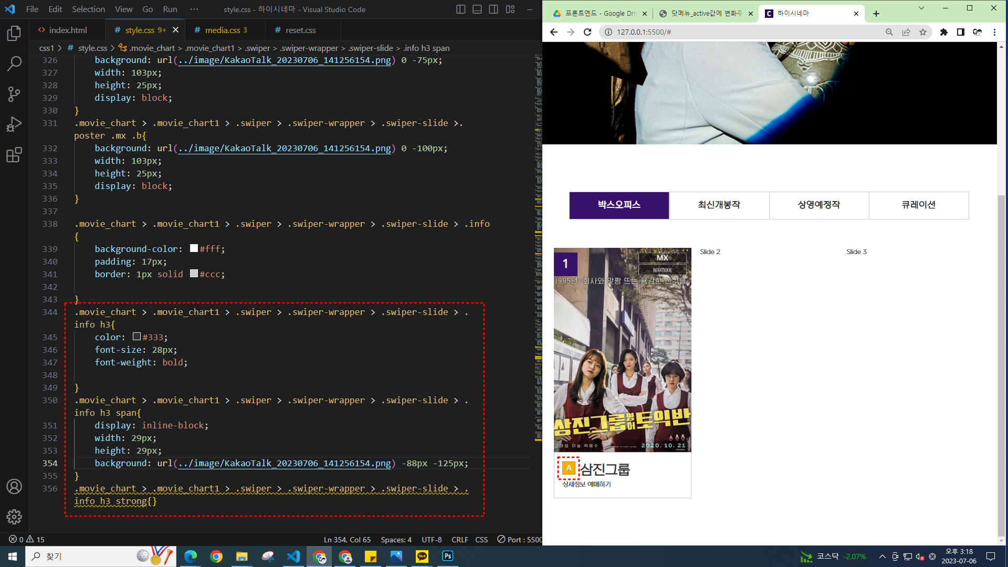1008x567 pixels.
Task: Expand the overflow menu ellipsis in menu bar
Action: 194,9
